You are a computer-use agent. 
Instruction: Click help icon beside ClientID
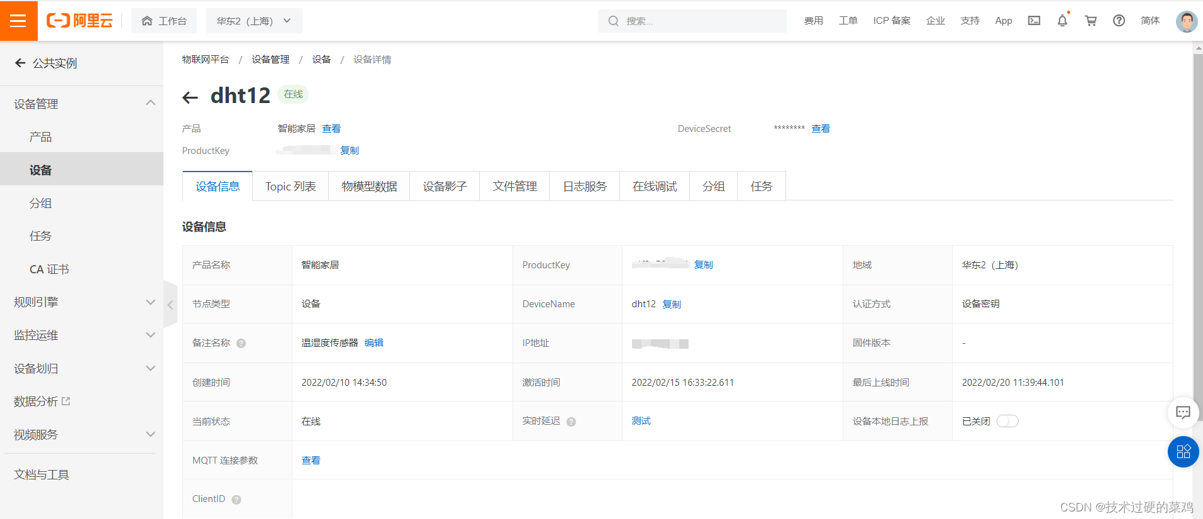tap(236, 500)
